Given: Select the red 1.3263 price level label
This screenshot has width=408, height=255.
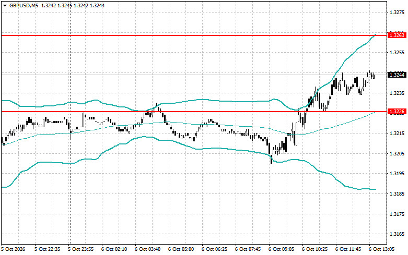Looking at the screenshot, I should (397, 35).
